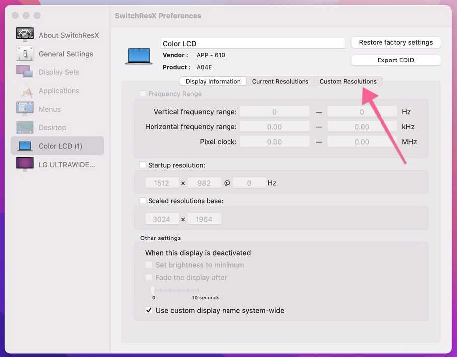457x357 pixels.
Task: Open LG ULTRAWIDE... label in the sidebar
Action: (67, 165)
